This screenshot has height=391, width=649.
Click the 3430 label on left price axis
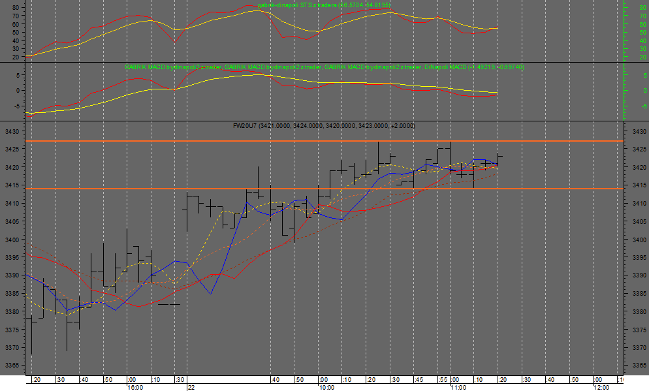(12, 132)
